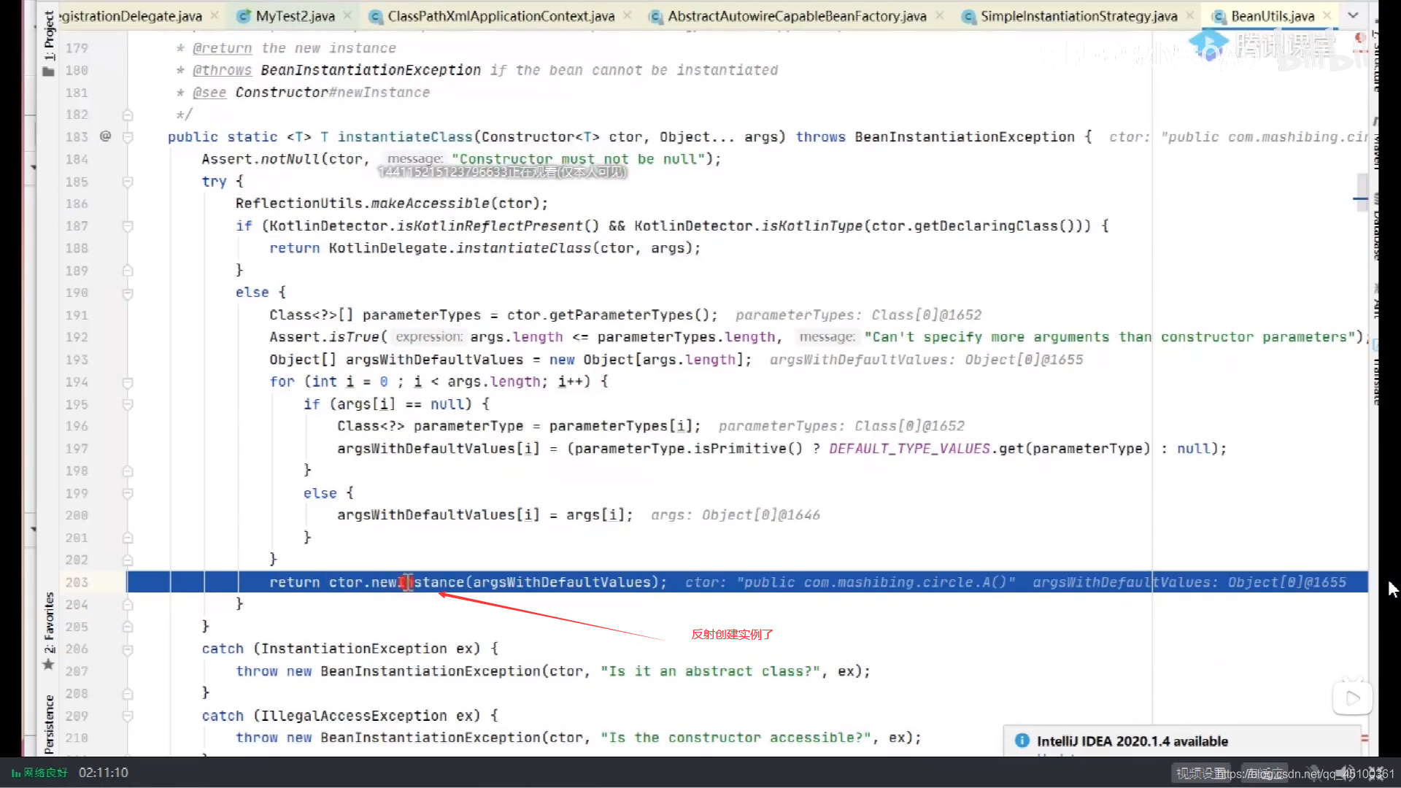Click the info icon in update notification
This screenshot has width=1401, height=788.
(x=1022, y=741)
